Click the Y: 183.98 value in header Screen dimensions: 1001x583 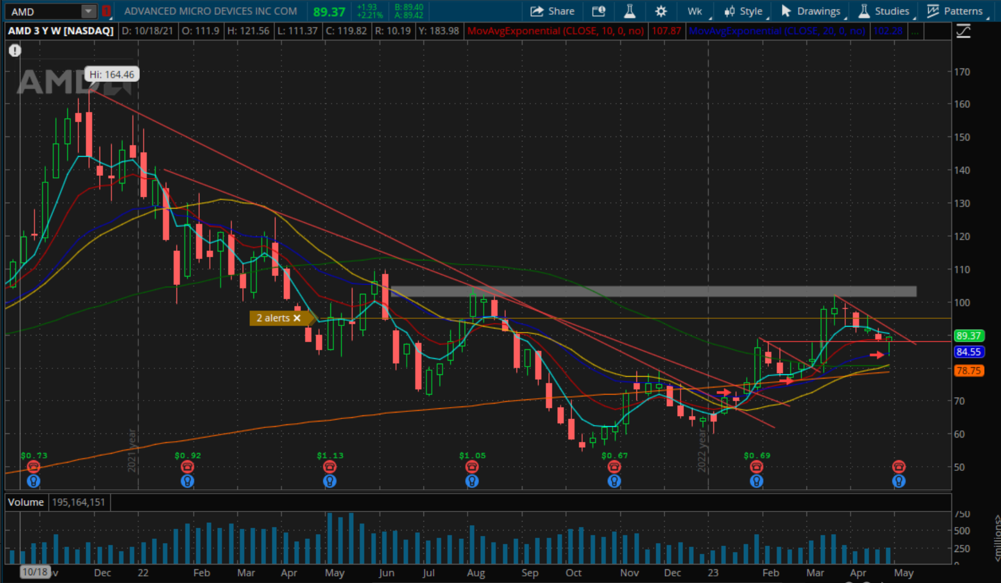438,31
